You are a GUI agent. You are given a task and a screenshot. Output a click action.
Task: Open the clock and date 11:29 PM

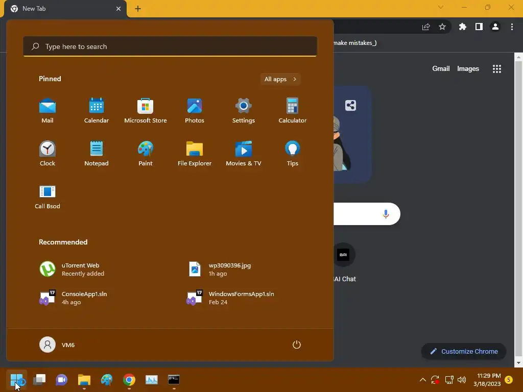tap(487, 380)
